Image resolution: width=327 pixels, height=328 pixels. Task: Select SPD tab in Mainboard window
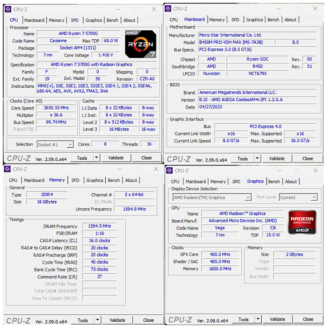click(x=235, y=19)
